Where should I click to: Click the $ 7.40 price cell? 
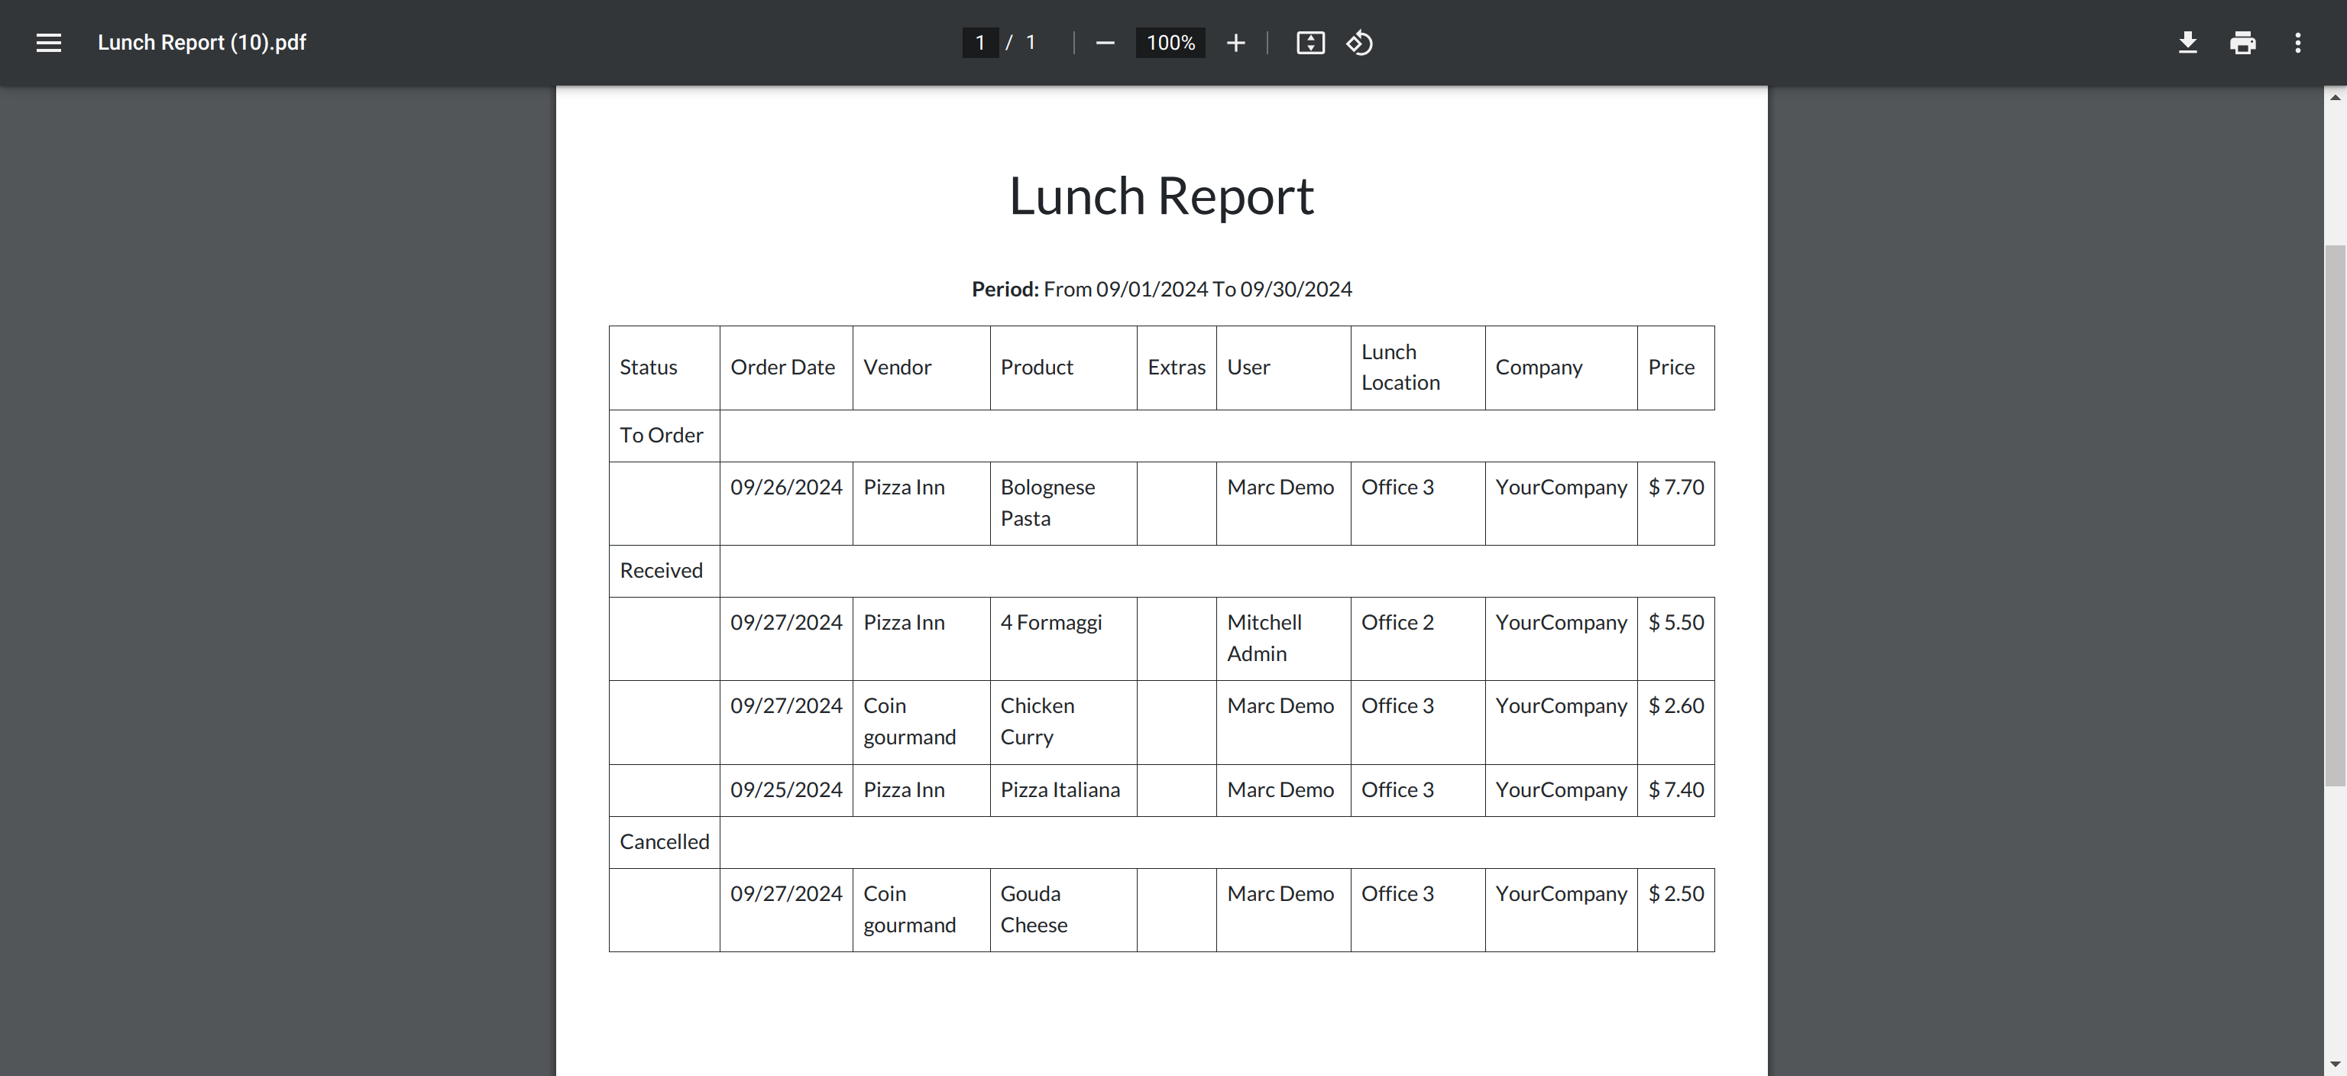[x=1675, y=790]
